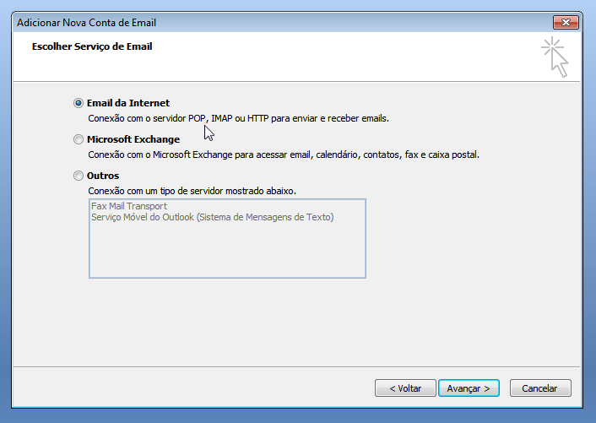Click the POP, IMAP ou HTTP description
The height and width of the screenshot is (423, 596).
[x=239, y=119]
